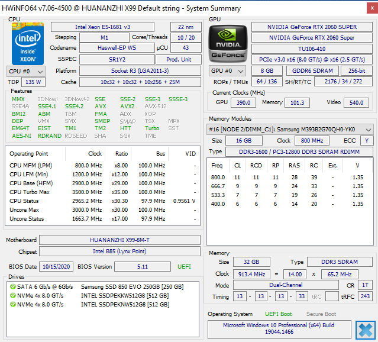Click the CR 1T field
This screenshot has height=342, width=378.
[365, 285]
